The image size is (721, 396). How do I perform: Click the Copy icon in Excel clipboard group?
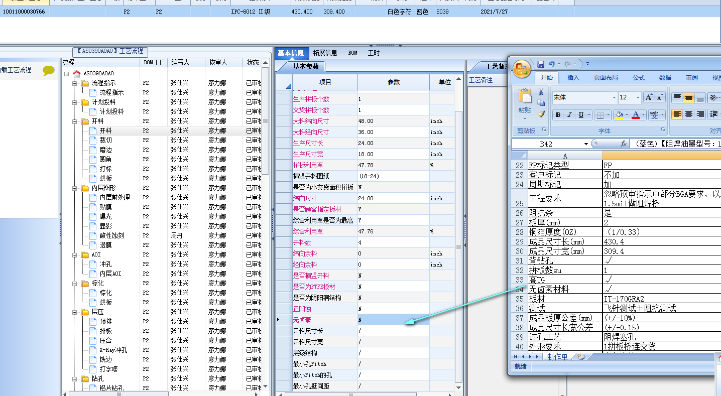click(541, 103)
